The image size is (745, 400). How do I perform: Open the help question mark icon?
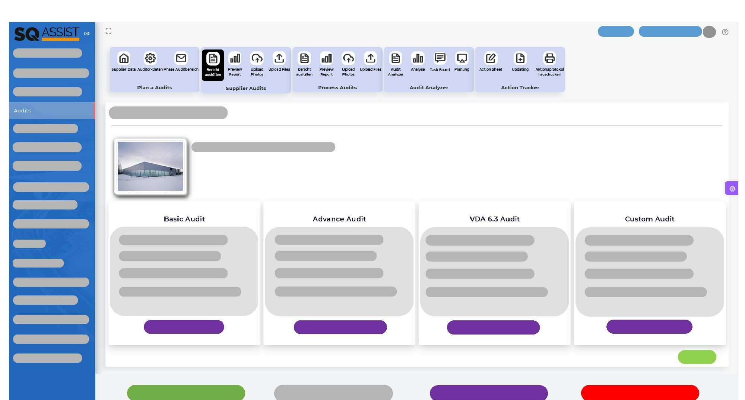tap(725, 32)
